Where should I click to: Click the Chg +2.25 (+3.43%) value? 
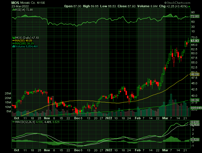pyautogui.click(x=173, y=6)
